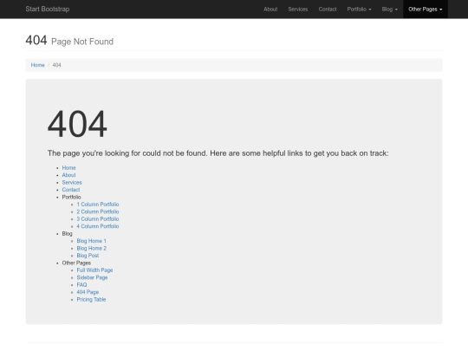This screenshot has width=468, height=351.
Task: Open 4 Column Portfolio link
Action: click(98, 226)
